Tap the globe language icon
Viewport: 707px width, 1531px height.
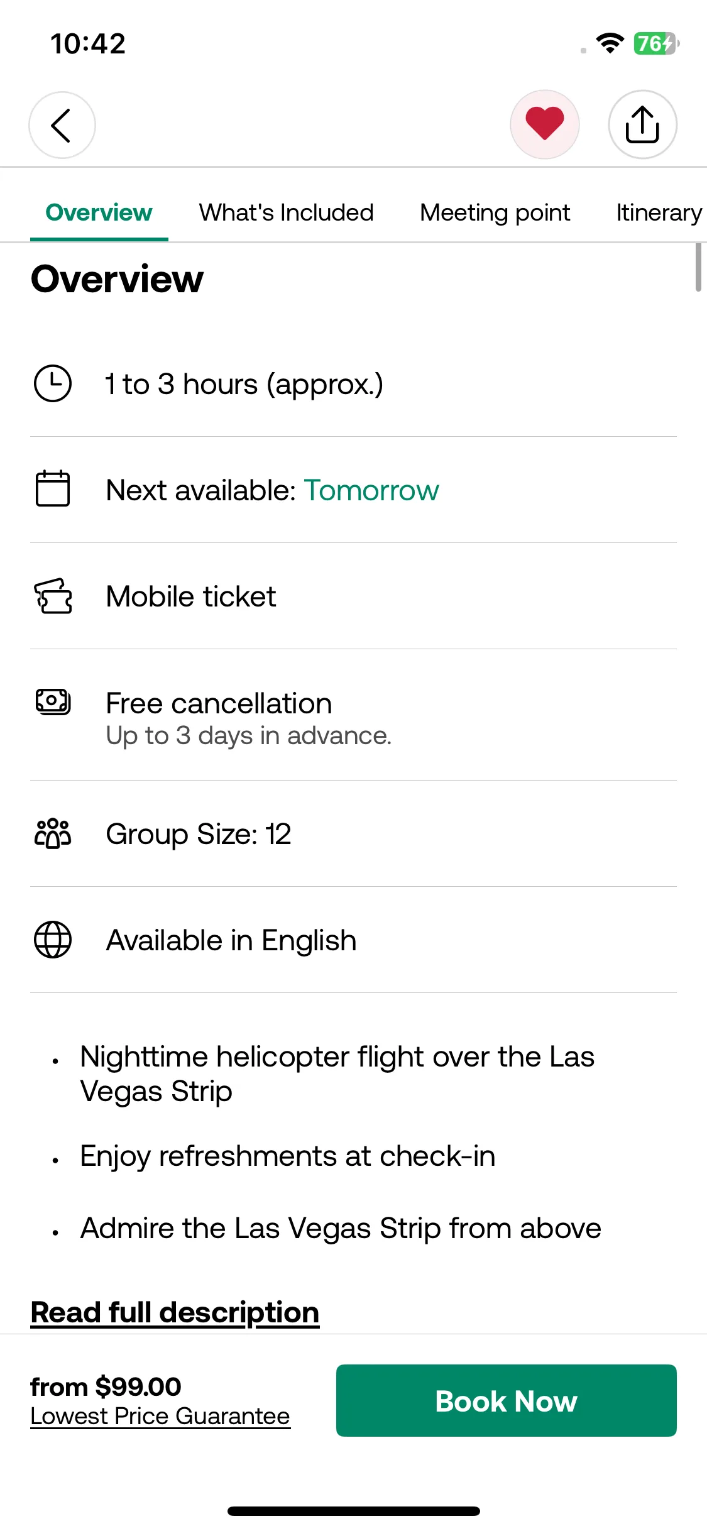[x=53, y=940]
